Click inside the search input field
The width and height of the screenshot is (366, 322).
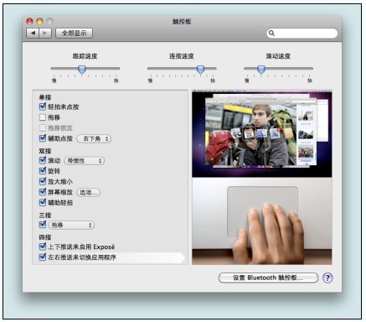pyautogui.click(x=302, y=34)
